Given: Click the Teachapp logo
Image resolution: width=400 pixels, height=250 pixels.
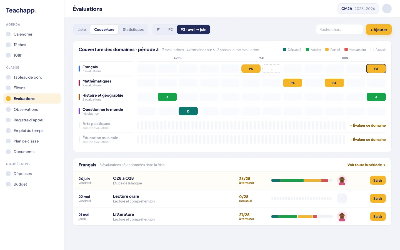Looking at the screenshot, I should coord(21,11).
